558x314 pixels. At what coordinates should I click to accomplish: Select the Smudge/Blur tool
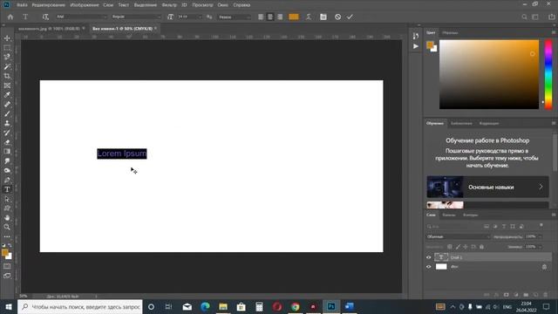click(x=7, y=160)
